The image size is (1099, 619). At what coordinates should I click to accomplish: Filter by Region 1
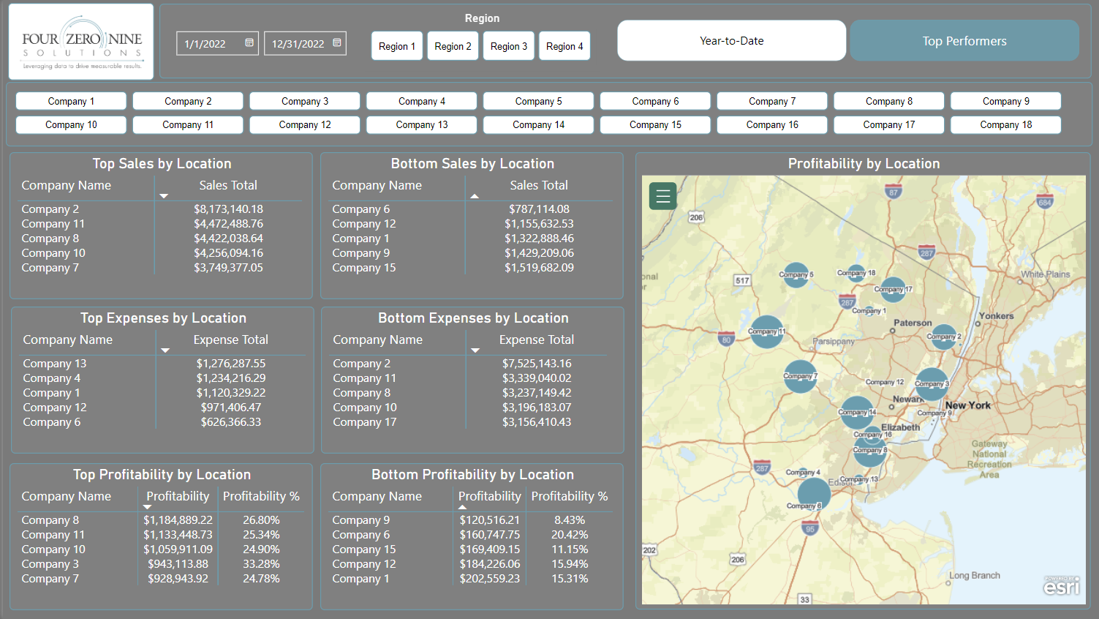[397, 46]
